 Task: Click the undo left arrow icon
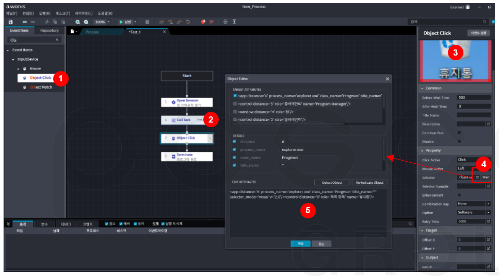(24, 22)
